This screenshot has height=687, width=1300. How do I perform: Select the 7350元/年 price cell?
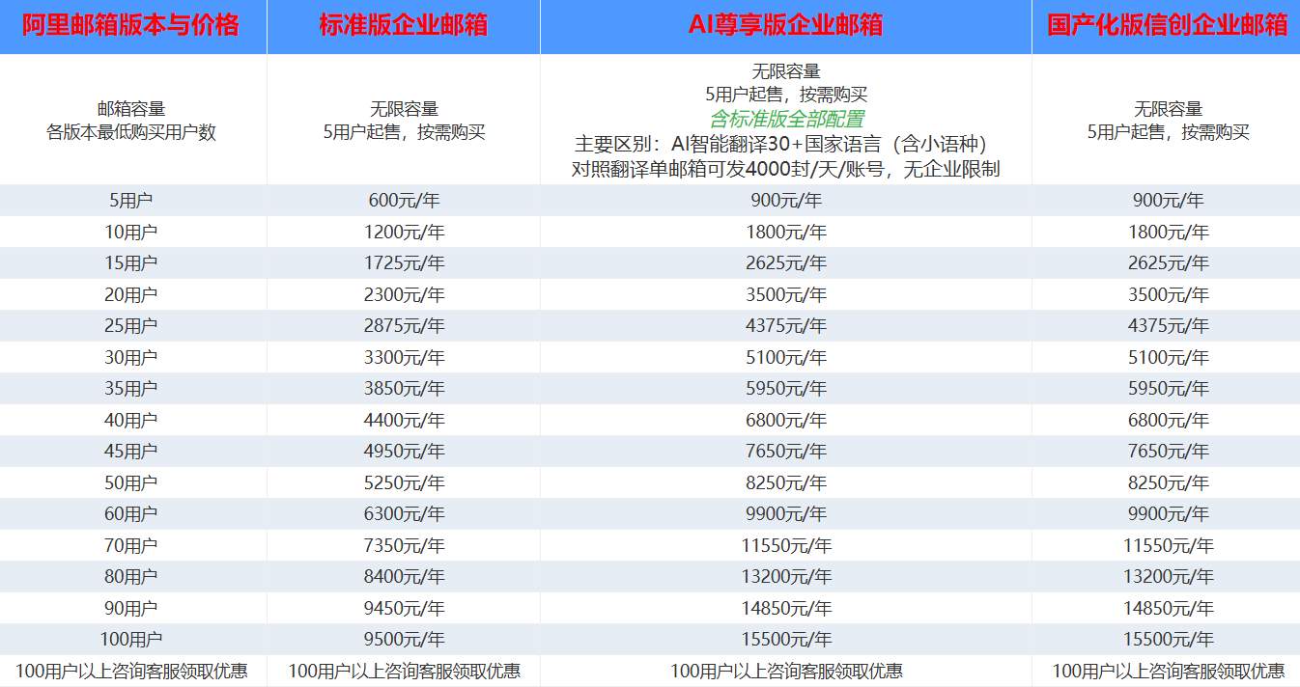(404, 546)
